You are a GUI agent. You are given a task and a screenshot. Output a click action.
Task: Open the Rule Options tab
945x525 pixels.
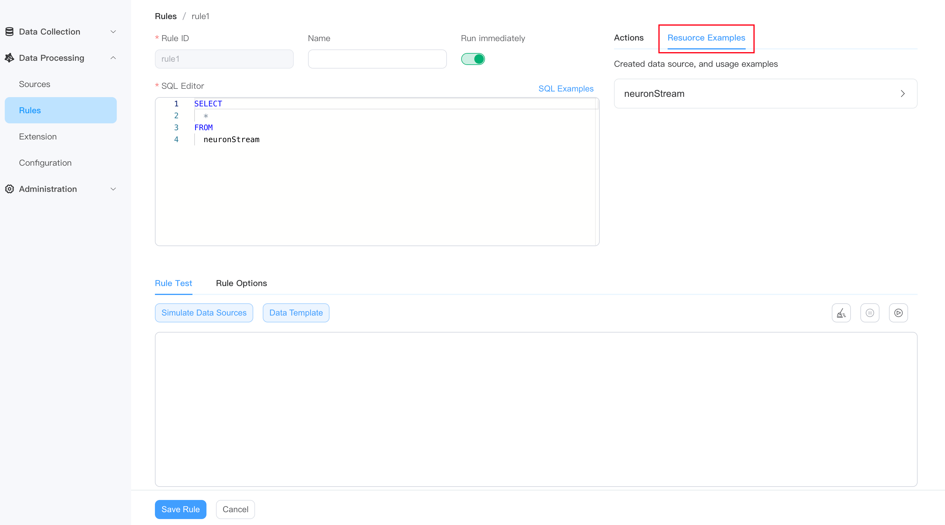(x=241, y=283)
